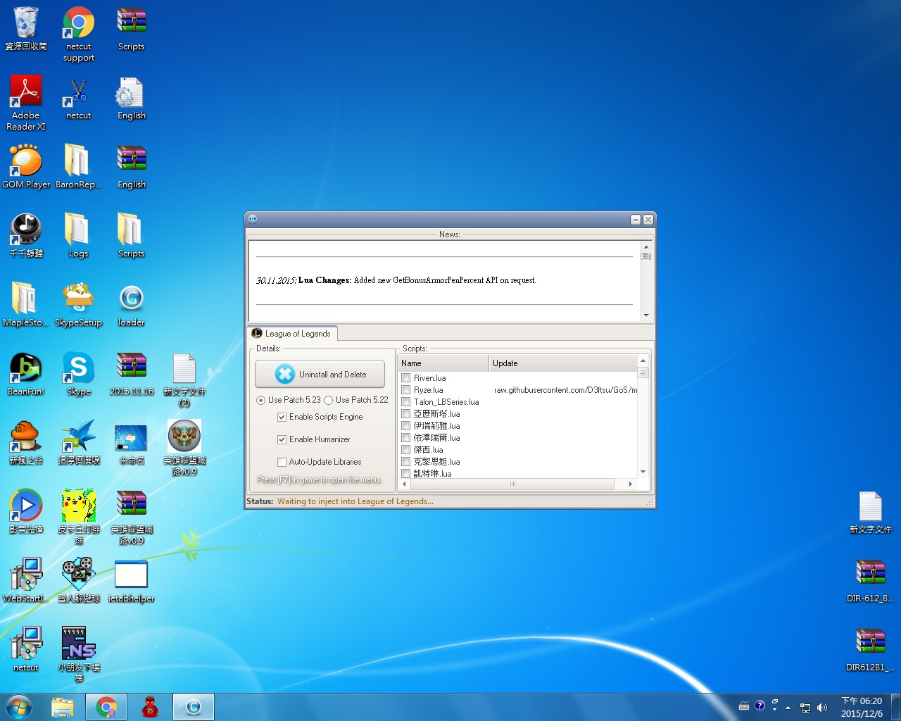
Task: Click the news panel scroll-down arrow
Action: [646, 315]
